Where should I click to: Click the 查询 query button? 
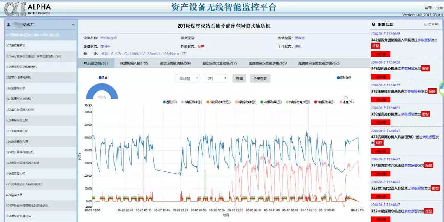click(x=239, y=78)
